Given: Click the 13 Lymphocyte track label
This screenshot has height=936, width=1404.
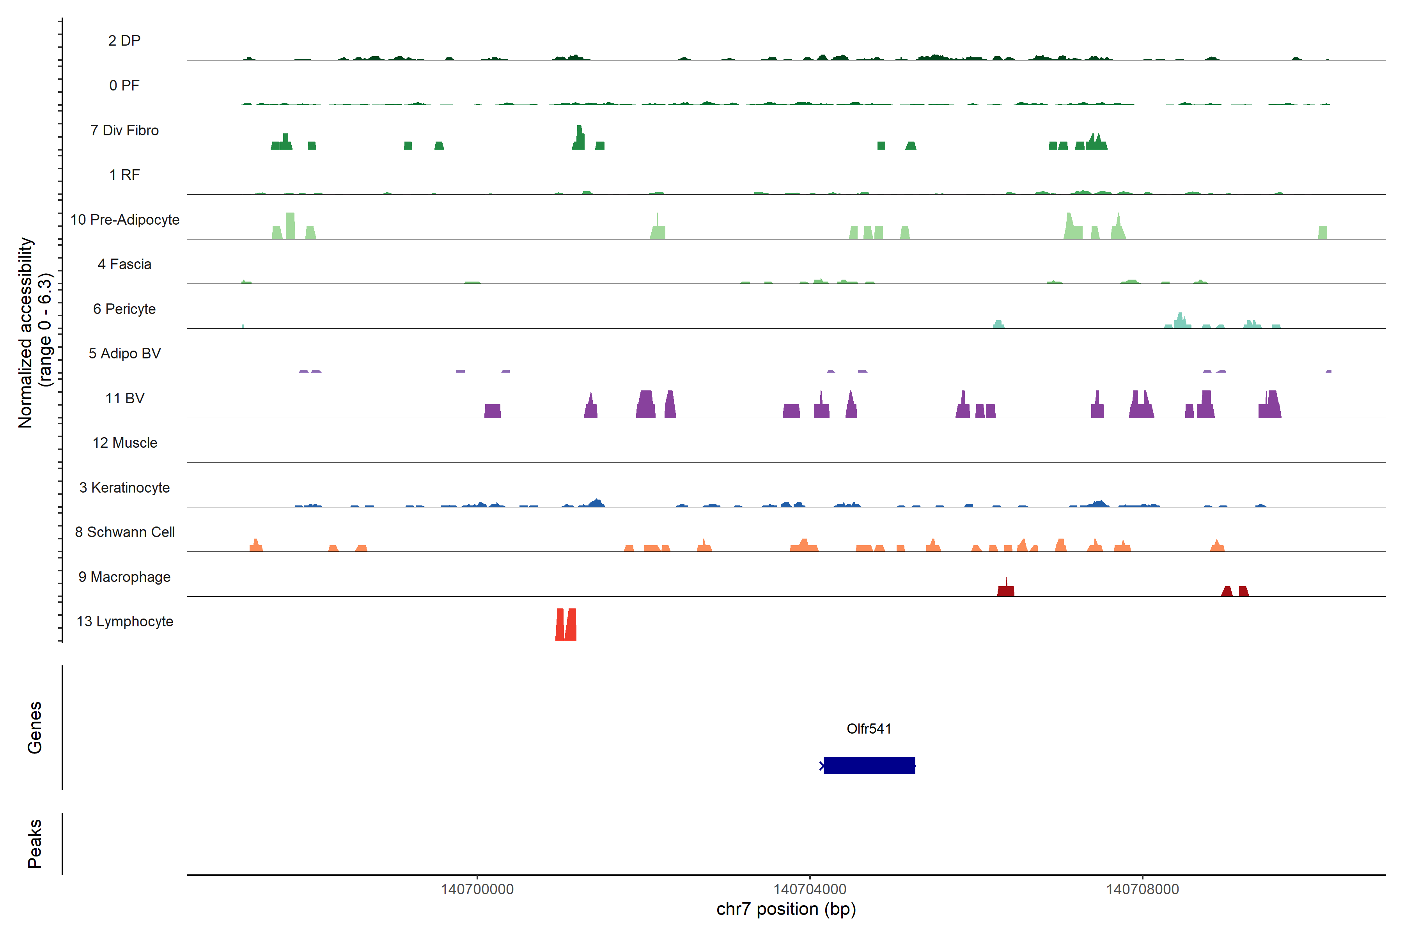Looking at the screenshot, I should coord(124,621).
